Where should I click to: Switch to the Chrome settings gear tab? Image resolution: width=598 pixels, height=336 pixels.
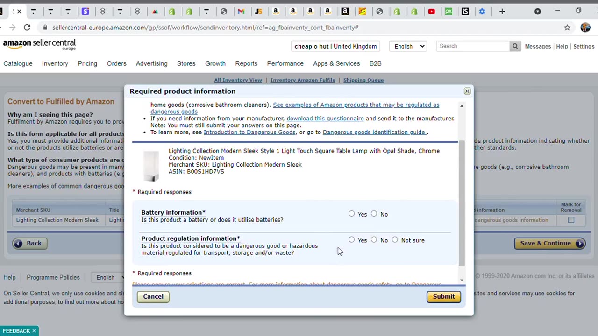[482, 11]
